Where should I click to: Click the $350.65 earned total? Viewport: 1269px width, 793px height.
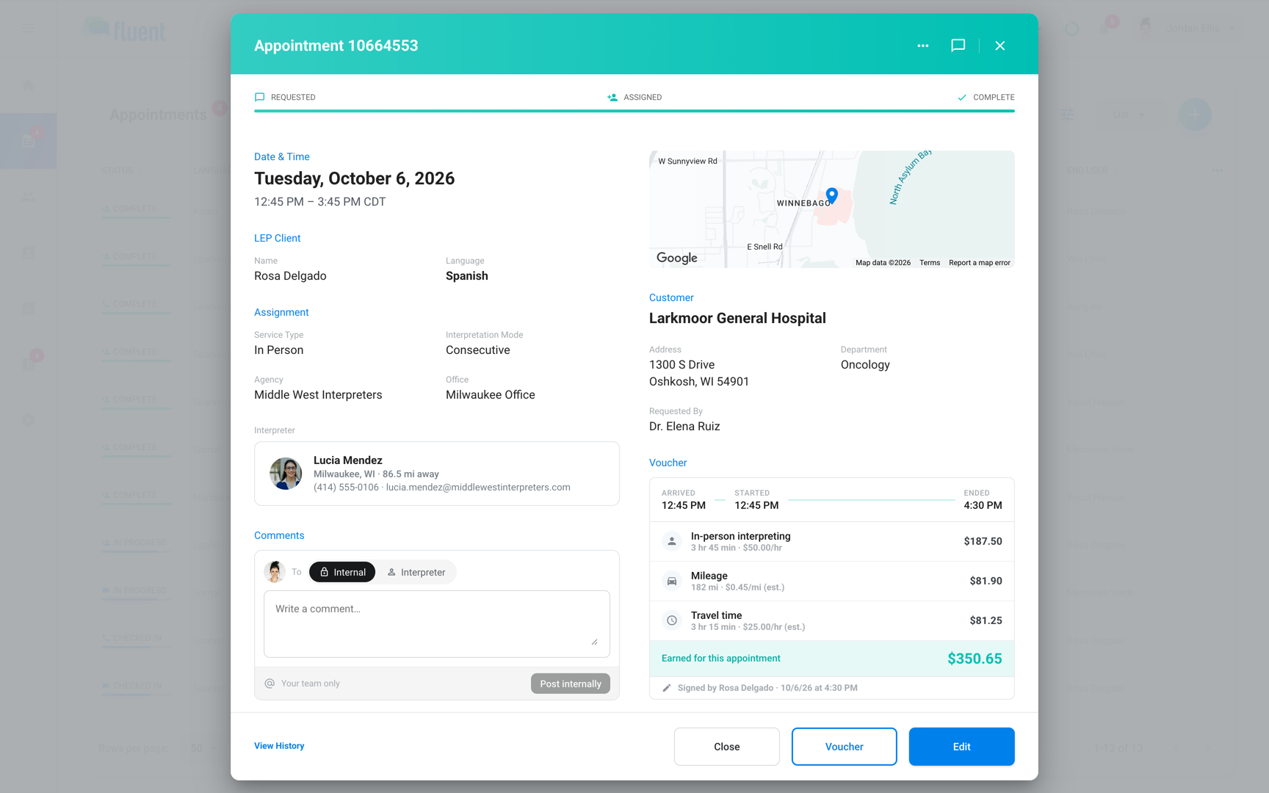pyautogui.click(x=975, y=659)
